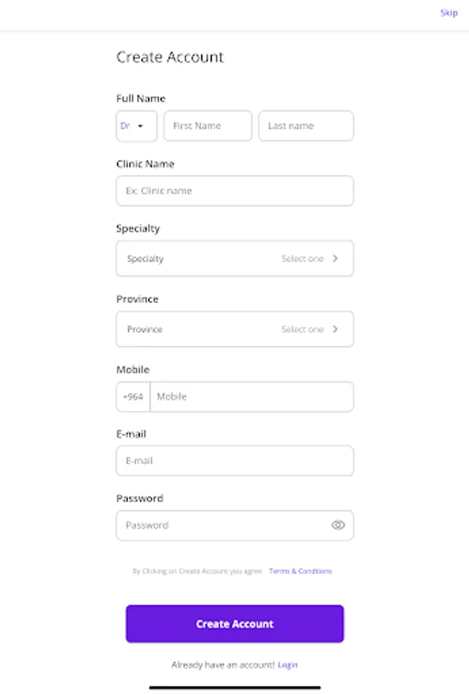Skip the account creation
The image size is (469, 694).
pos(448,12)
